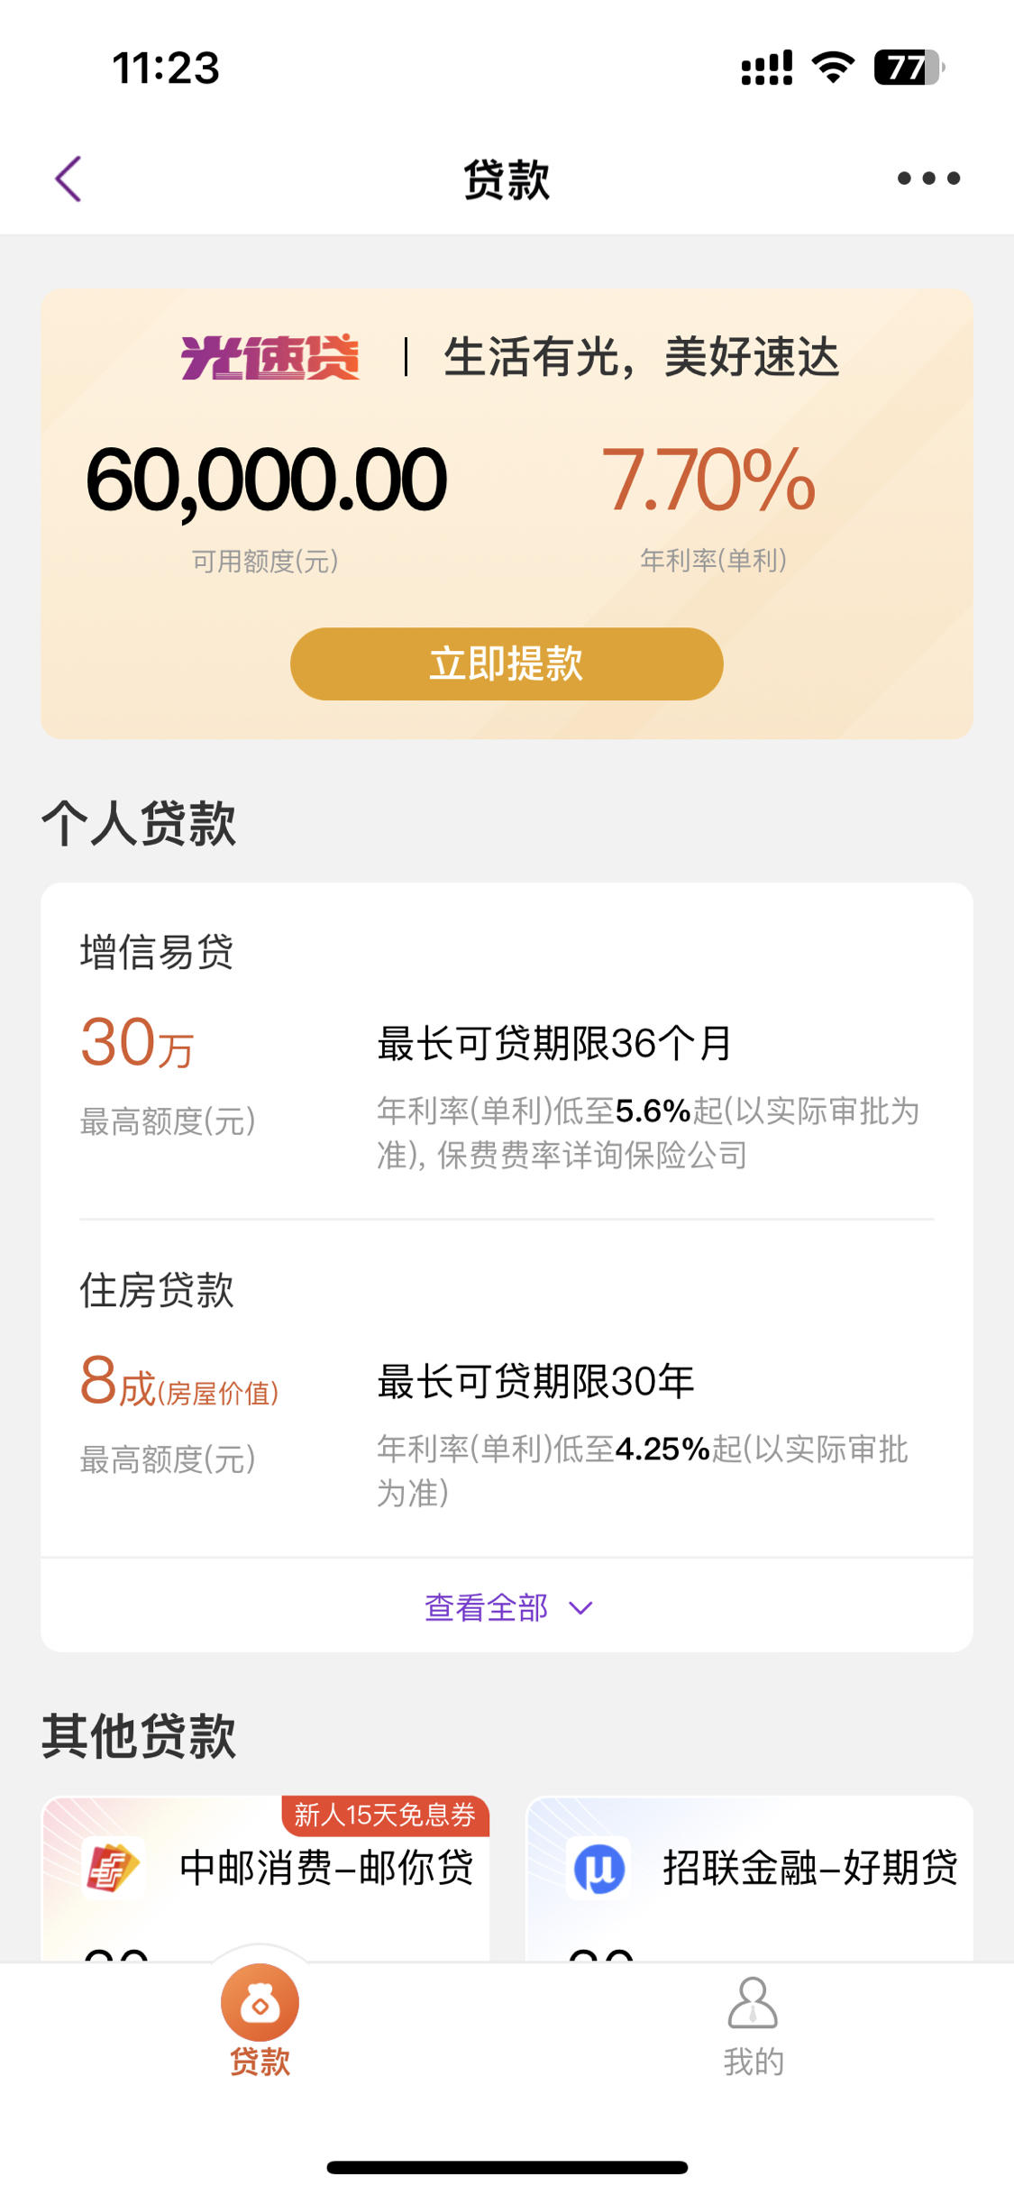1014x2195 pixels.
Task: Tap the battery indicator in status bar
Action: pyautogui.click(x=909, y=68)
